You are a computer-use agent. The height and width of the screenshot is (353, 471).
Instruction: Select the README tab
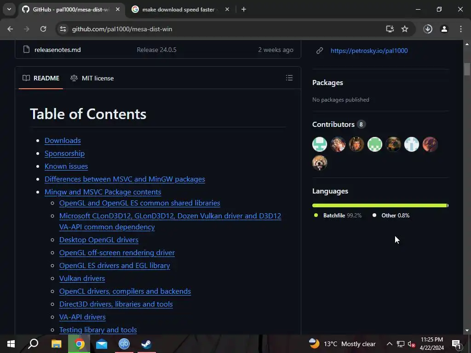(x=41, y=78)
